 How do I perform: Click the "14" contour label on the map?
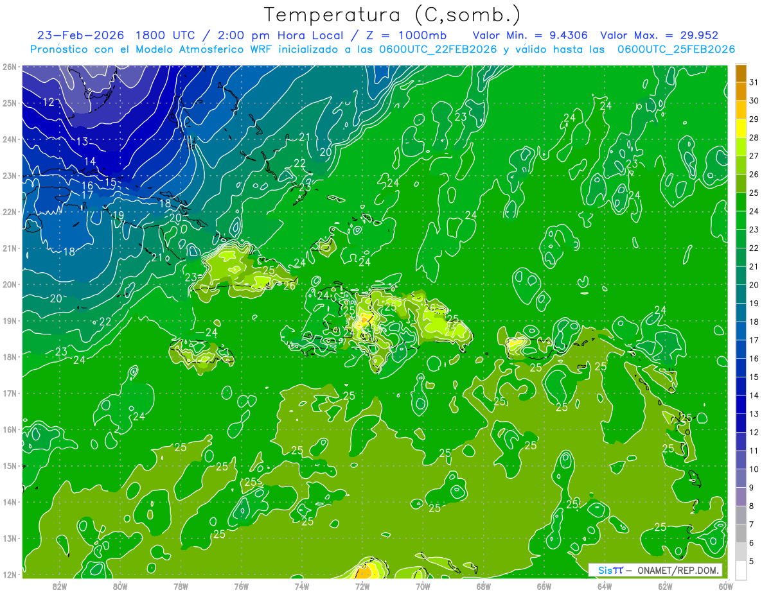[x=90, y=162]
